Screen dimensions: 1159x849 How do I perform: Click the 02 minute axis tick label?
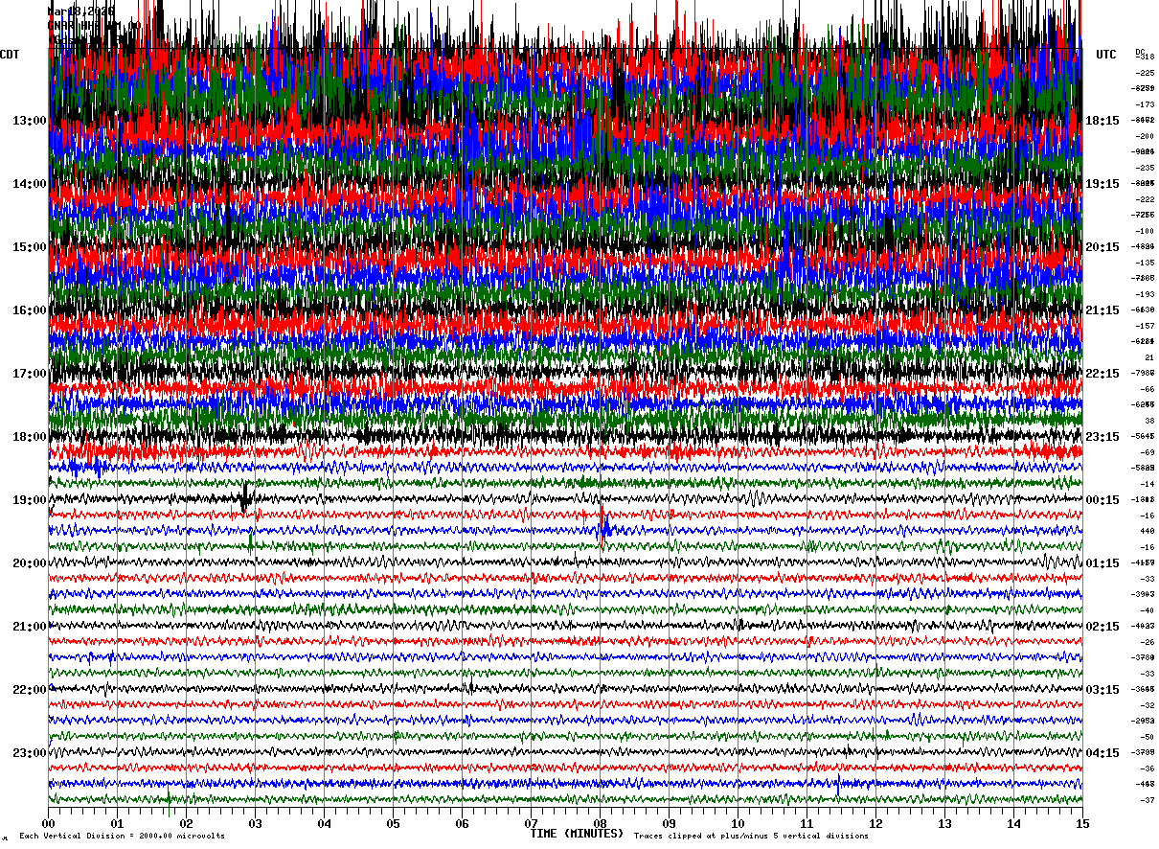click(186, 824)
